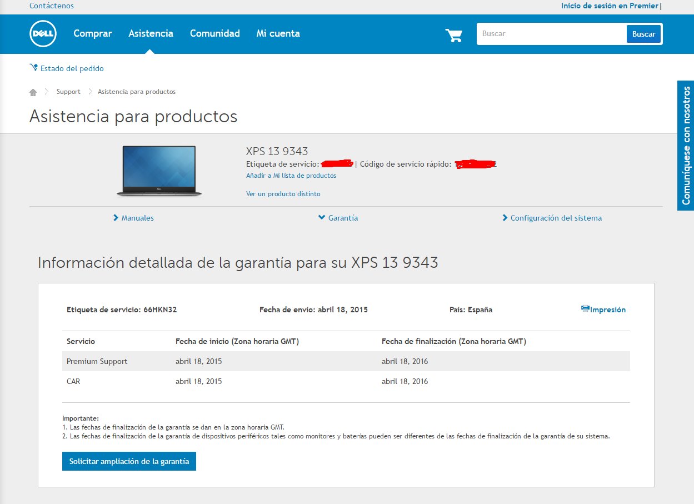Click Premium Support end date abril 18, 2016
Screen dimensions: 694x504
coord(405,361)
